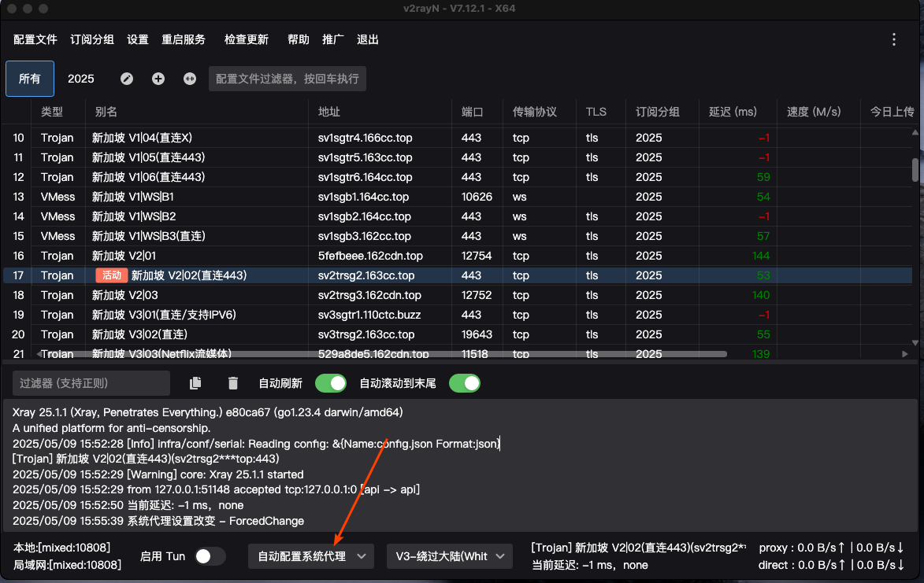Click the 退出 menu item
924x583 pixels.
tap(368, 39)
